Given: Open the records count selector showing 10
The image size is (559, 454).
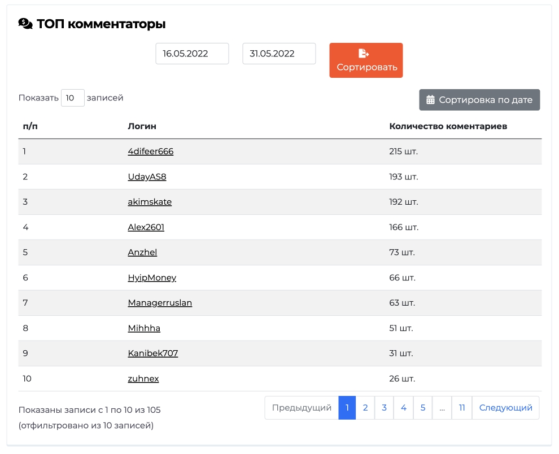Looking at the screenshot, I should 73,98.
